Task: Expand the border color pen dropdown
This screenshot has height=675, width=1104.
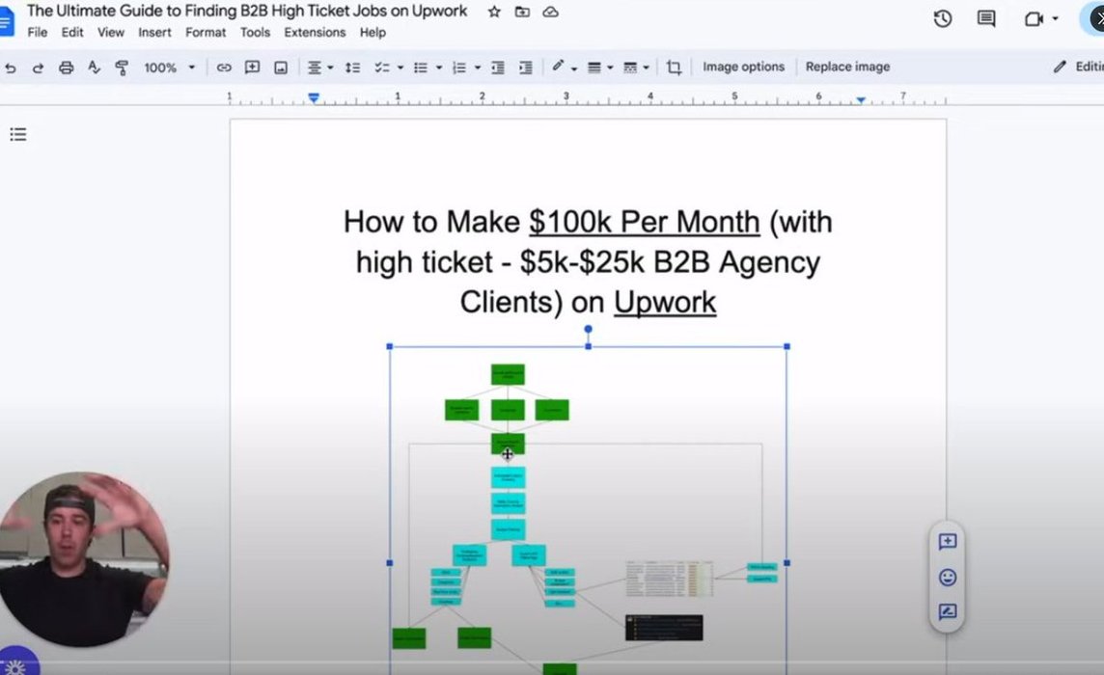Action: [574, 67]
